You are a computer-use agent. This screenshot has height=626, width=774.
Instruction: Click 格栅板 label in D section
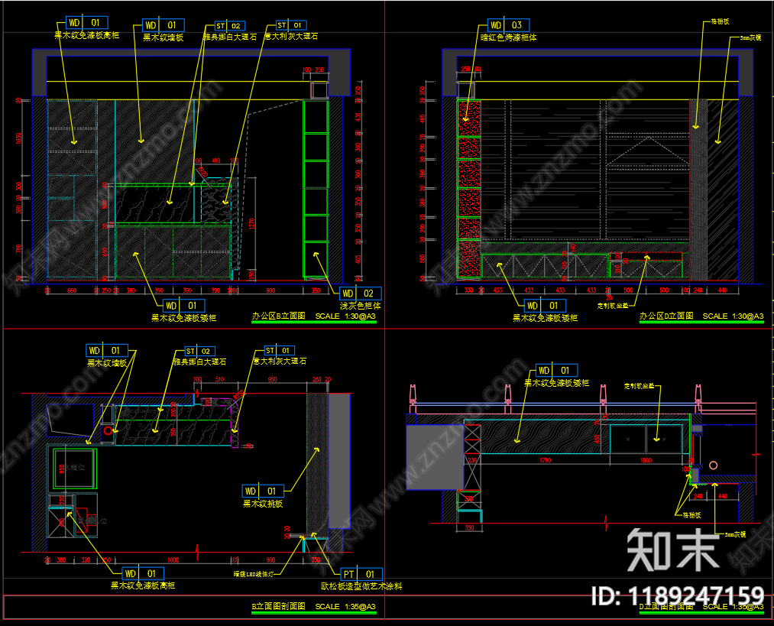tap(691, 515)
